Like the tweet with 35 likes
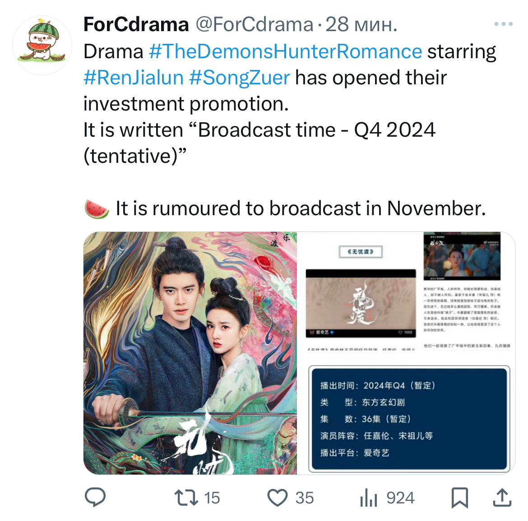The image size is (528, 521). click(x=278, y=498)
